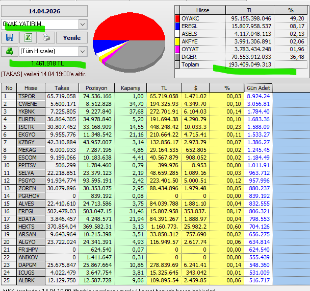Click the white ASELS color swatch
The image size is (310, 291).
[177, 34]
